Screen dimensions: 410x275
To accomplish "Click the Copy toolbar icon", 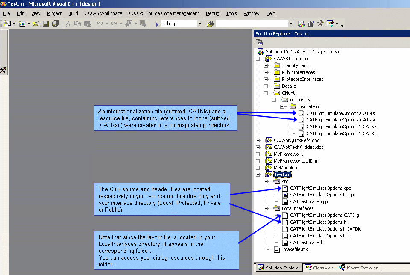I will click(77, 24).
